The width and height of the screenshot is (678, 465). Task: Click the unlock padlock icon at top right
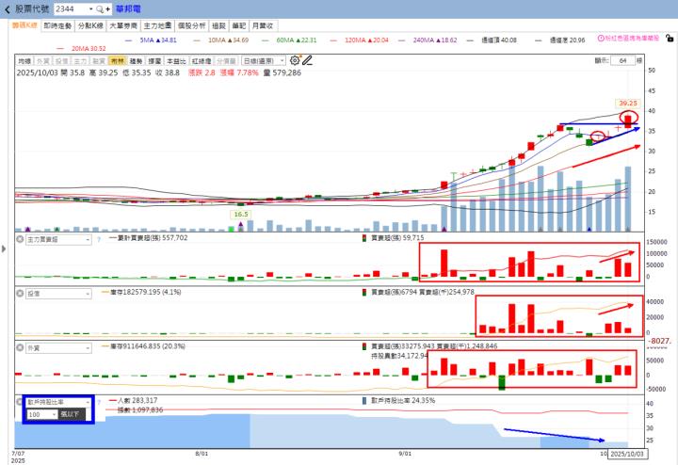pos(670,39)
